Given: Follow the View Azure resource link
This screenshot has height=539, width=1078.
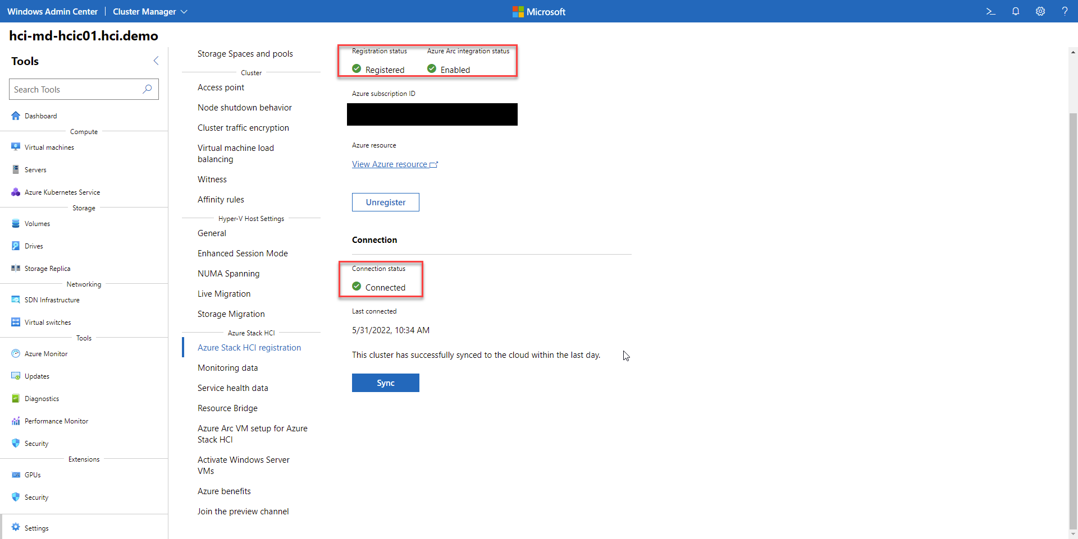Looking at the screenshot, I should tap(395, 164).
